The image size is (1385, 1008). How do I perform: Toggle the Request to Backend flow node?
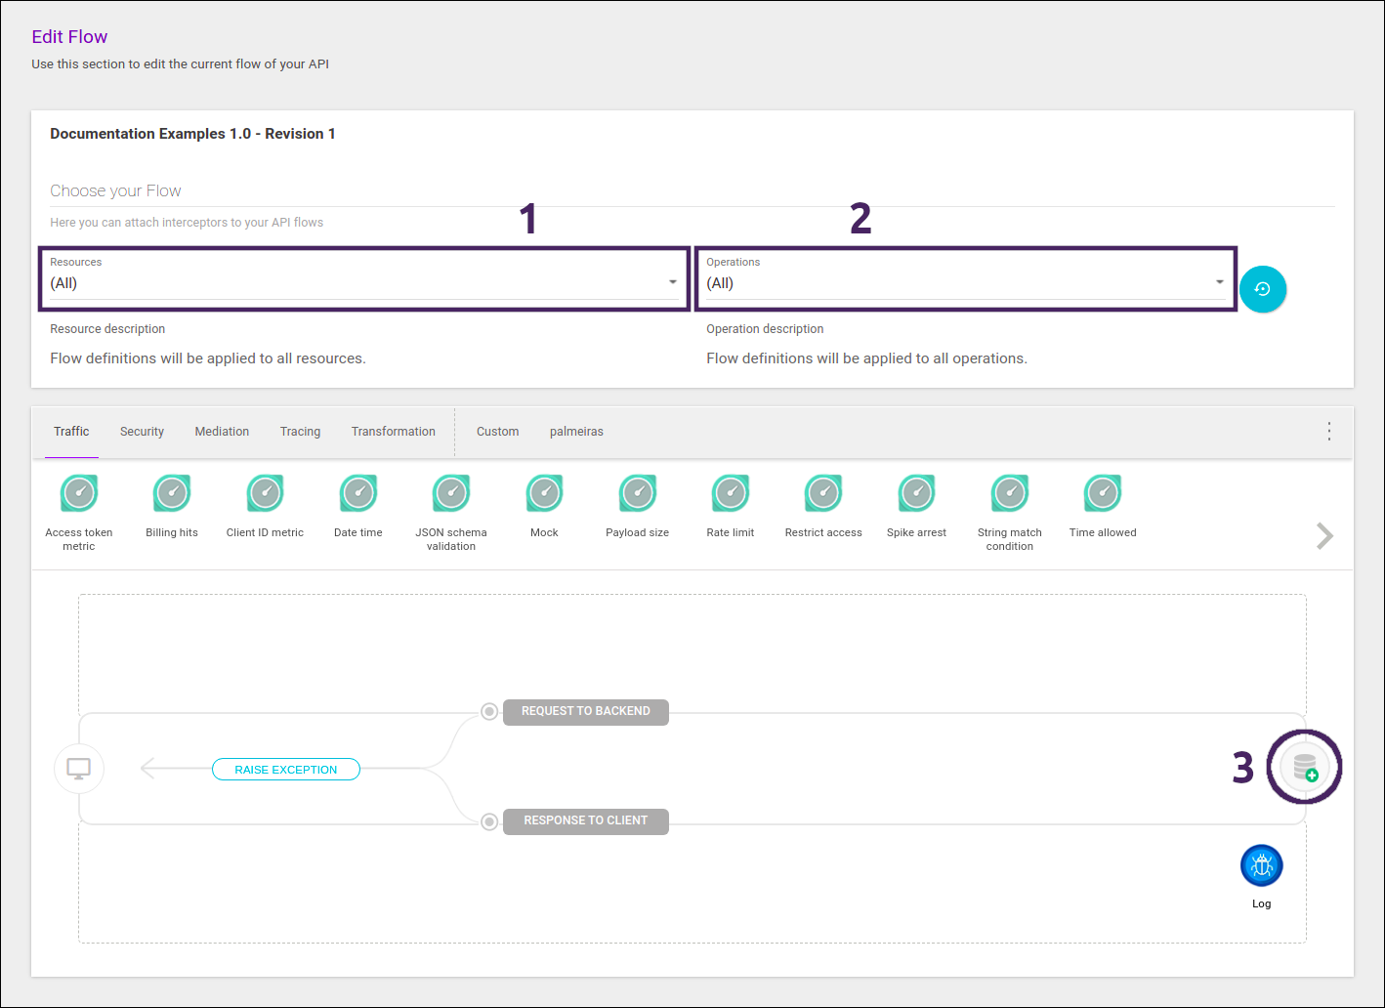(x=489, y=712)
